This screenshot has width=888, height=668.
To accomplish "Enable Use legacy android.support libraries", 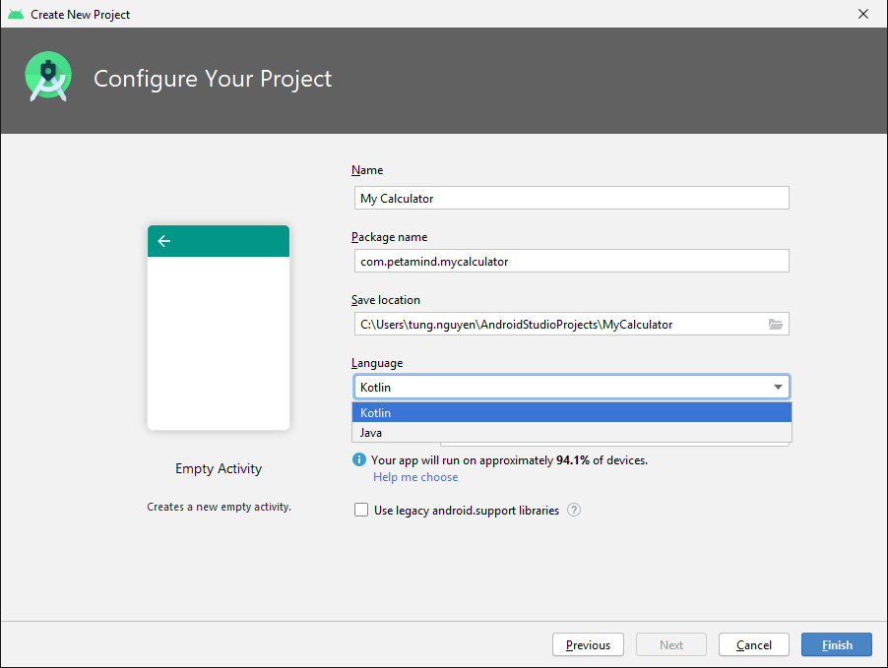I will tap(361, 509).
